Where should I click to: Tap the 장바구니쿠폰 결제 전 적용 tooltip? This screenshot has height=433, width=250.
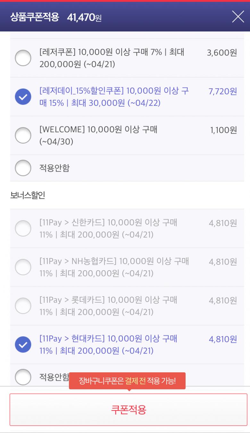coord(127,381)
